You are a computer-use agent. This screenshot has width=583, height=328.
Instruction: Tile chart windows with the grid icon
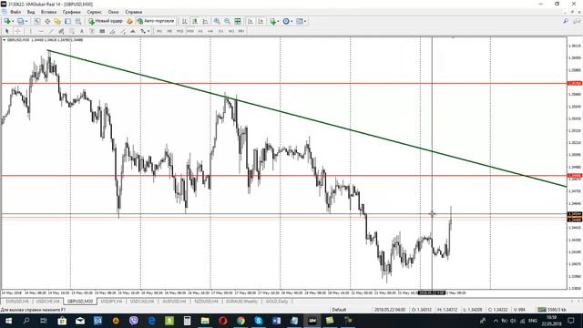pos(237,21)
